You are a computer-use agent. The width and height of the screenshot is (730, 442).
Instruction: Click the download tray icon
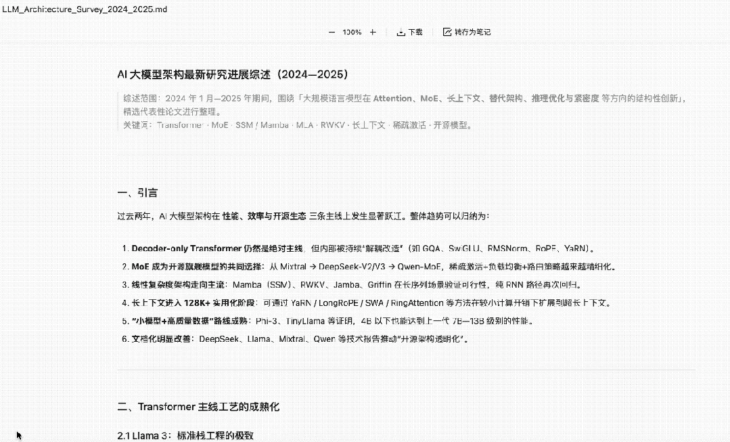(401, 32)
